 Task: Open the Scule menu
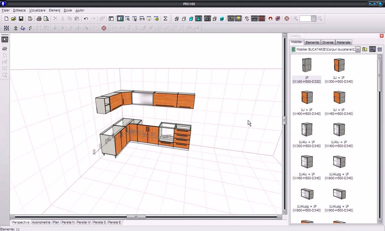pyautogui.click(x=68, y=10)
